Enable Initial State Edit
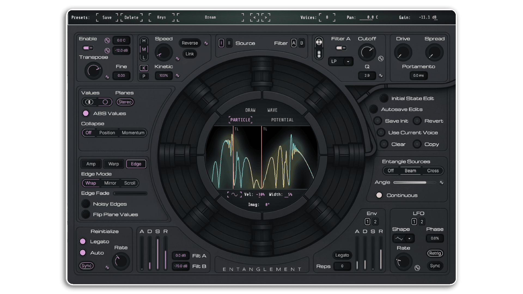This screenshot has width=523, height=294. click(x=384, y=98)
